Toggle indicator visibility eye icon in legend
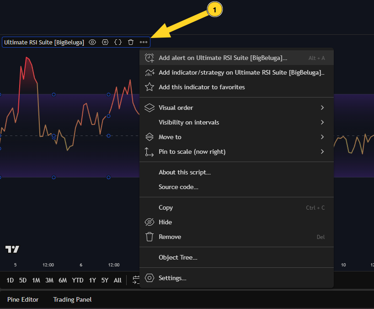 point(92,42)
